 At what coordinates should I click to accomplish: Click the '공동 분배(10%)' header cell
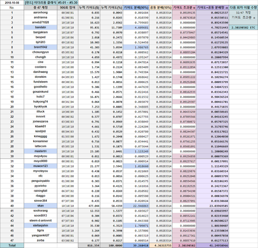pos(161,8)
